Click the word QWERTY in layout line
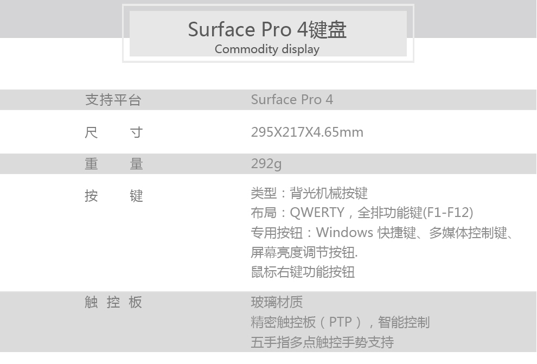The image size is (537, 364). (317, 213)
